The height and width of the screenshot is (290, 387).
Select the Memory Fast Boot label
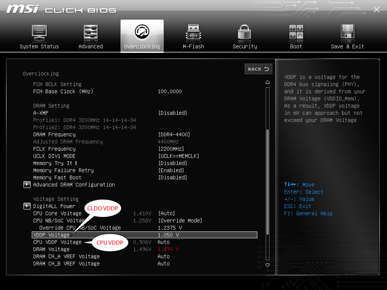point(57,177)
